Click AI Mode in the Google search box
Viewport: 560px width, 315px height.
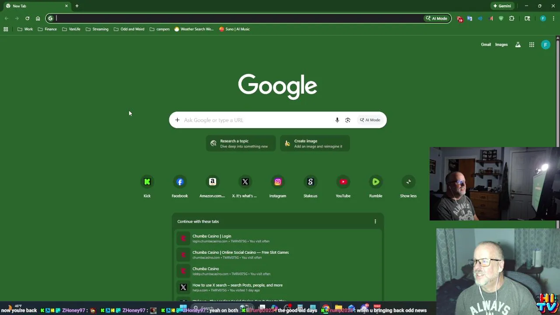pos(370,120)
